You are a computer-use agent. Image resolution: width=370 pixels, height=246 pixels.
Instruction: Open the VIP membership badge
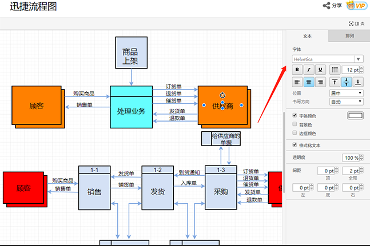[356, 5]
